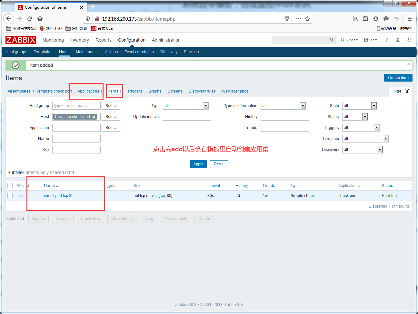Click Create item button
The image size is (418, 314).
[398, 78]
